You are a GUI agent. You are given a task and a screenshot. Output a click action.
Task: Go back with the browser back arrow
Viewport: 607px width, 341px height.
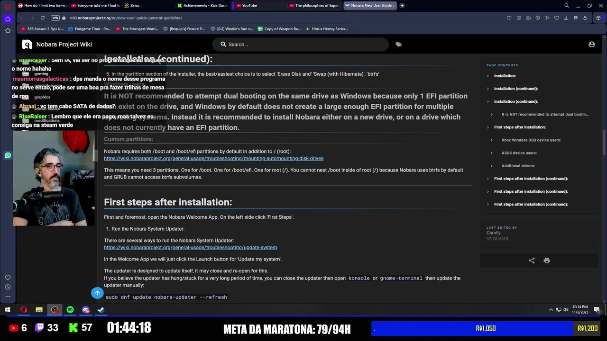(x=21, y=18)
